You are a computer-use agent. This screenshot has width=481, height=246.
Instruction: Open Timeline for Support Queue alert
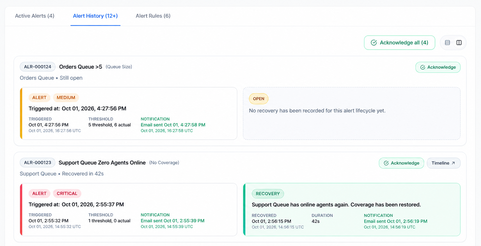(443, 163)
